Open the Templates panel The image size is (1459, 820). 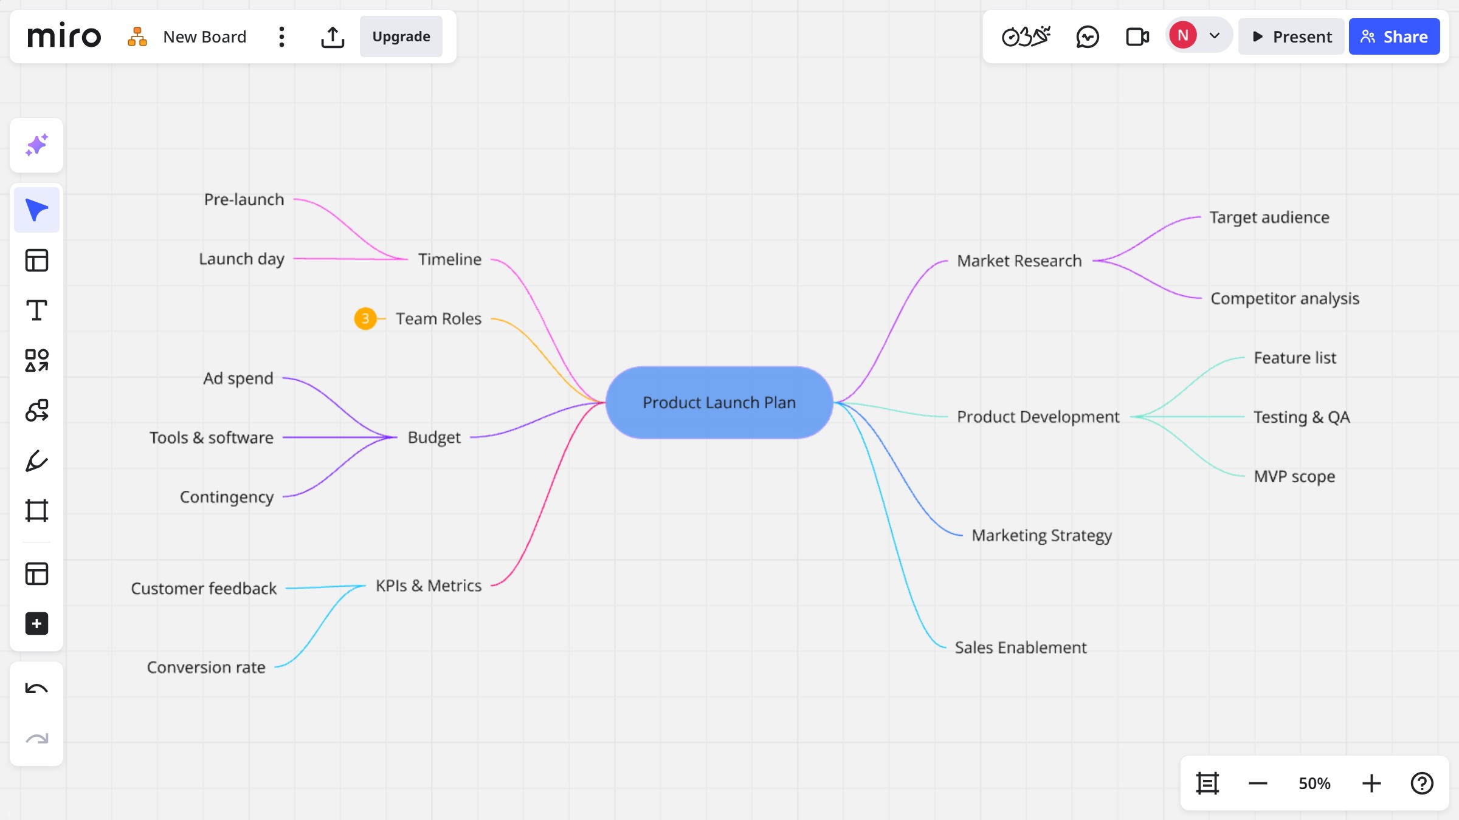pos(36,259)
